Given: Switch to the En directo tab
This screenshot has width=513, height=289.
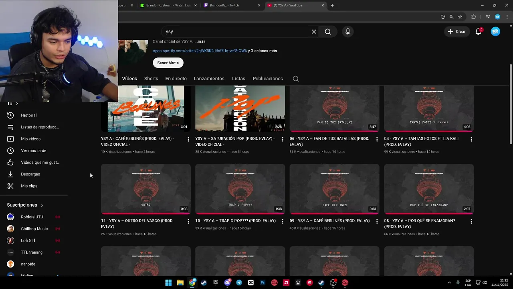Looking at the screenshot, I should [x=176, y=79].
